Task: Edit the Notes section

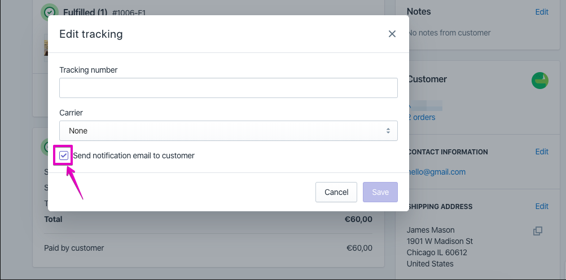Action: (x=542, y=12)
